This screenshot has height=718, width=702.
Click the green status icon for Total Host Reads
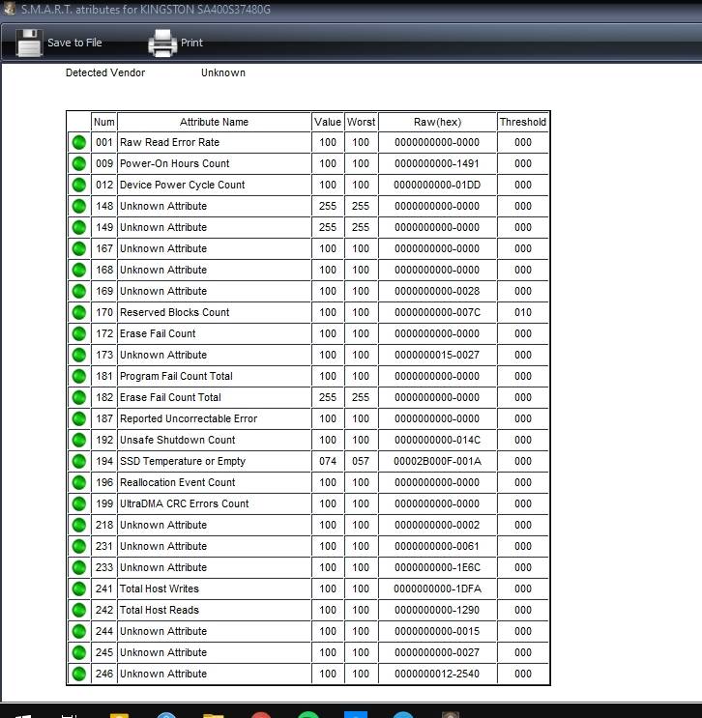tap(79, 610)
